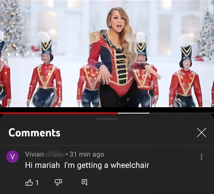Click the "31 min ago" timestamp
The height and width of the screenshot is (194, 214).
pyautogui.click(x=87, y=154)
